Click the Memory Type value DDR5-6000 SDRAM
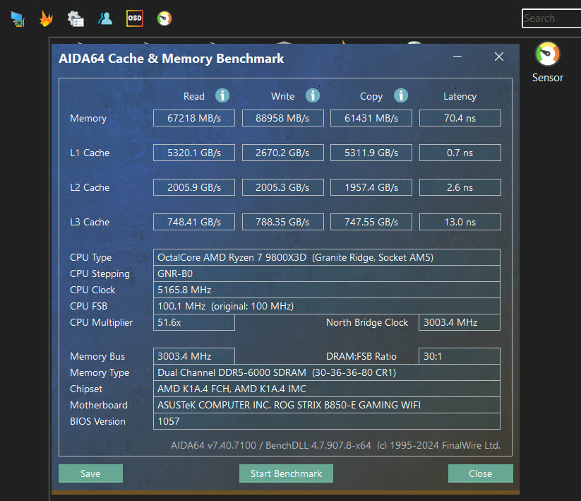581x501 pixels. [326, 372]
